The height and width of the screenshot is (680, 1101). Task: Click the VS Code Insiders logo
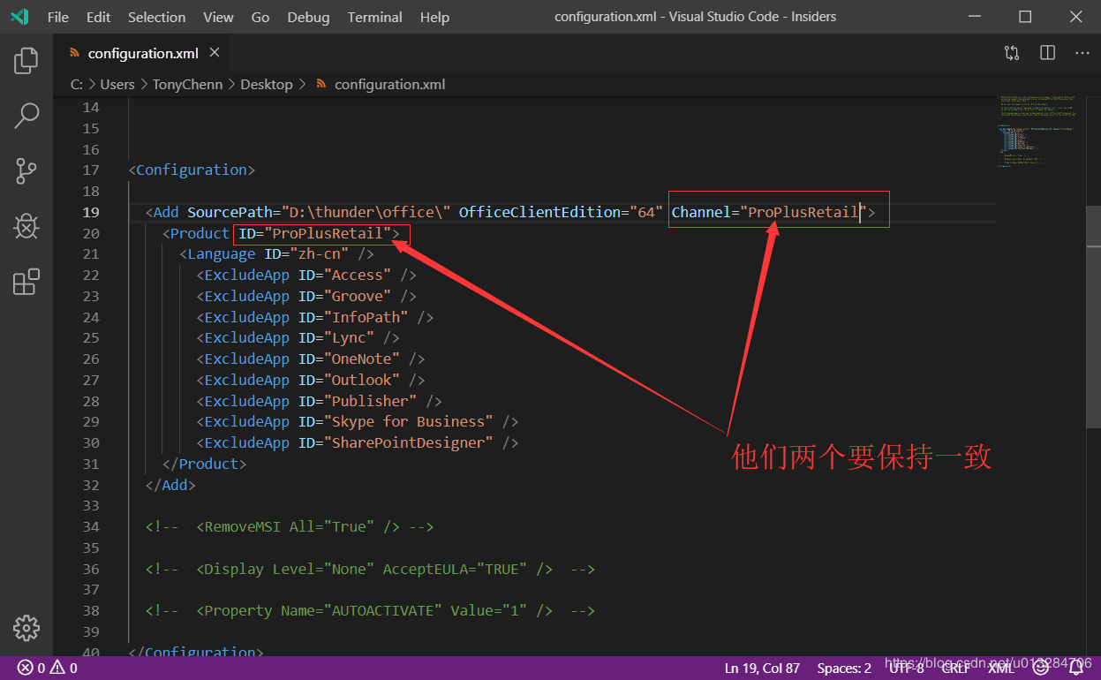tap(19, 17)
